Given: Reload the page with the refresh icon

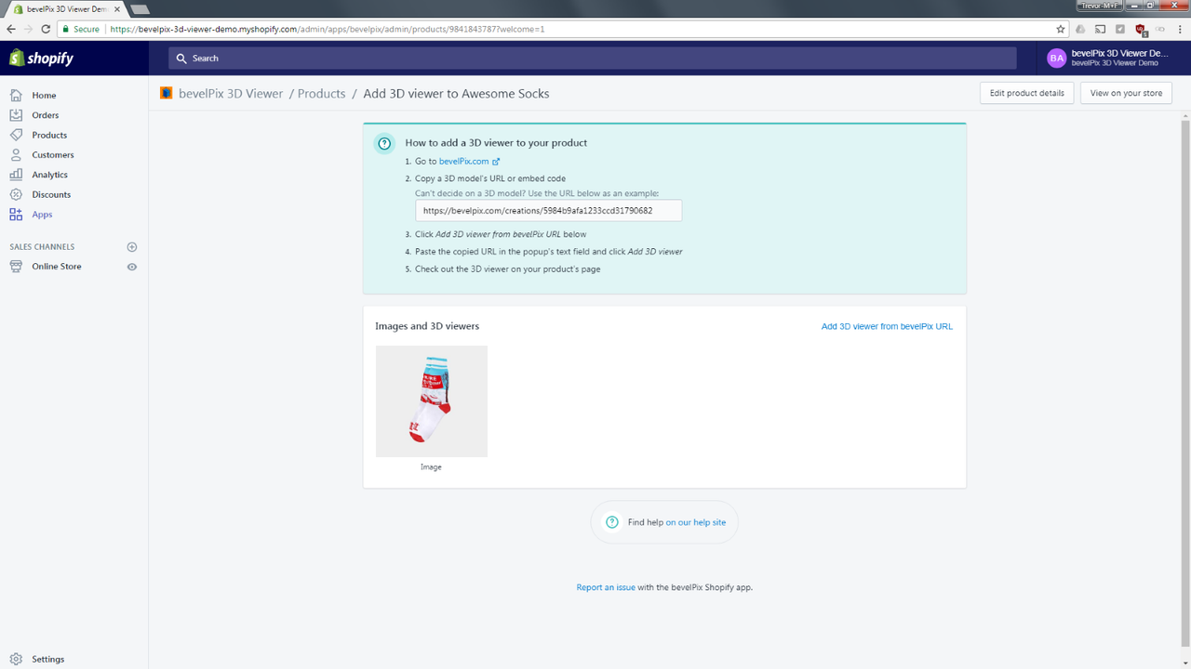Looking at the screenshot, I should tap(47, 29).
